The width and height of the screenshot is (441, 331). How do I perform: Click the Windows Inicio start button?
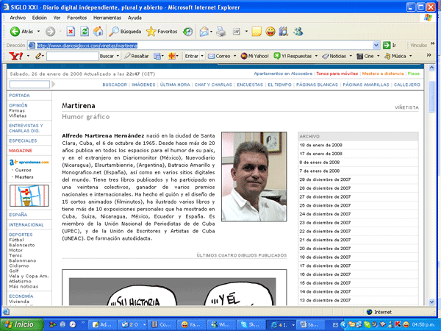coord(19,324)
